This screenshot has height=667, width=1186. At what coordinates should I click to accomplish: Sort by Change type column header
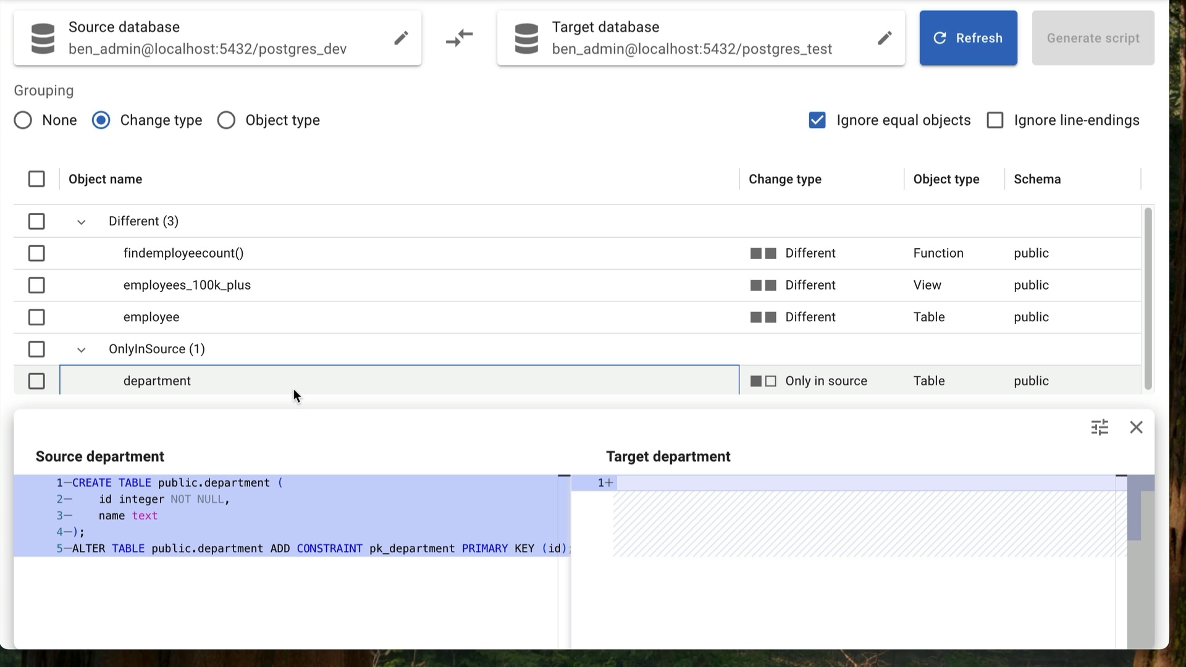tap(784, 179)
